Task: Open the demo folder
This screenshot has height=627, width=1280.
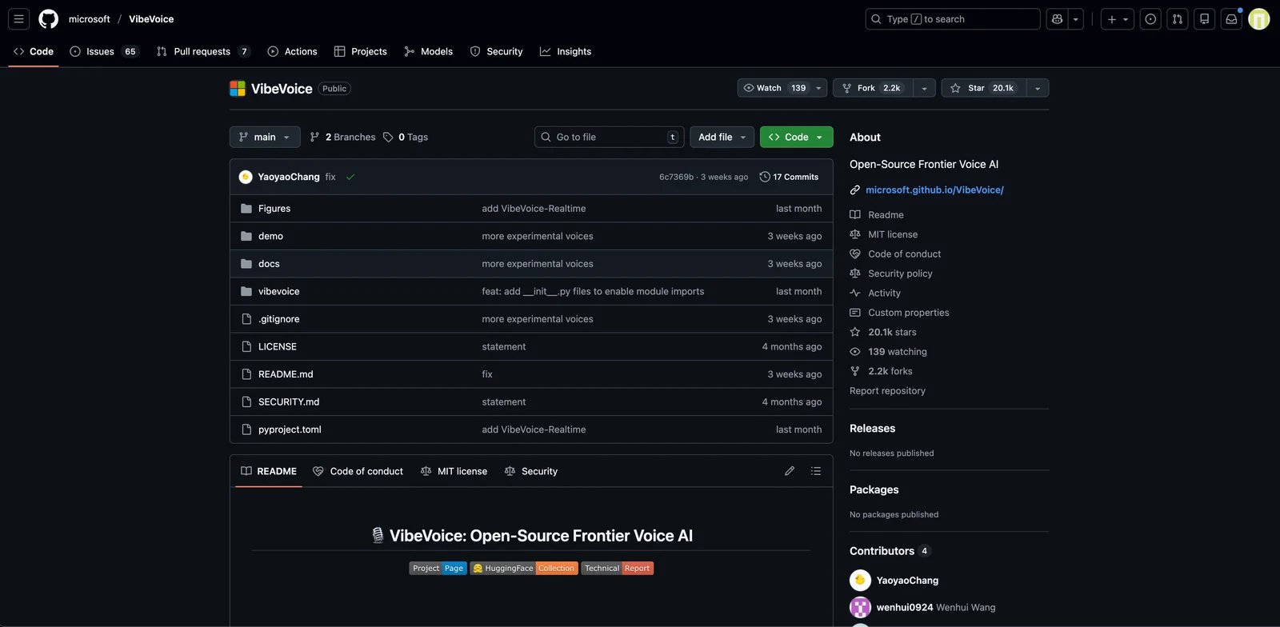Action: 270,236
